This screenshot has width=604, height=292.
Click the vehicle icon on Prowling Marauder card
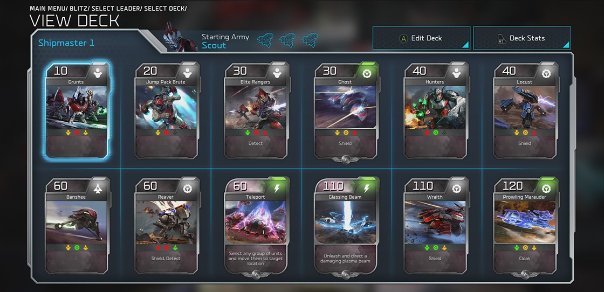pos(546,188)
